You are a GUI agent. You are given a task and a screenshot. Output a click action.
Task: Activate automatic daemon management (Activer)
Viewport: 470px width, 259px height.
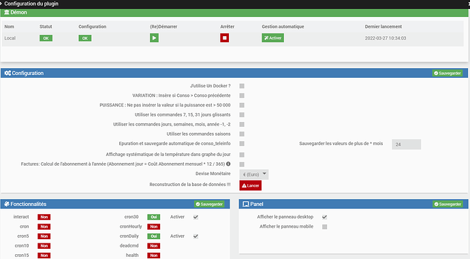(x=272, y=38)
